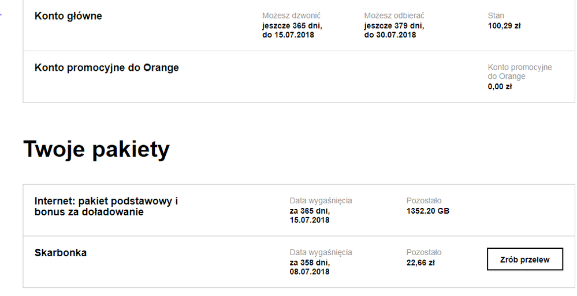Image resolution: width=577 pixels, height=296 pixels.
Task: Click the bold Konto promocyjne do Orange heading
Action: coord(107,68)
